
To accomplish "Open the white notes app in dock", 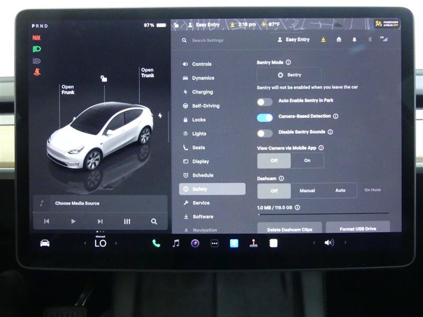I will pos(273,243).
